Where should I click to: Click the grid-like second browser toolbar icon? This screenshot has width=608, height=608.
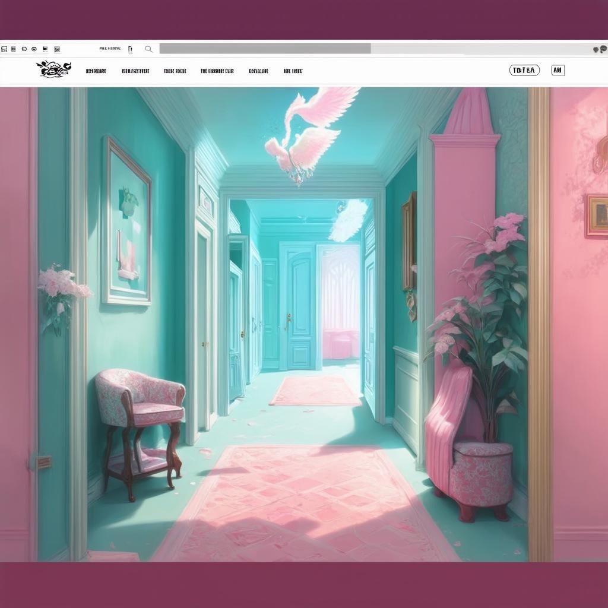(x=14, y=49)
